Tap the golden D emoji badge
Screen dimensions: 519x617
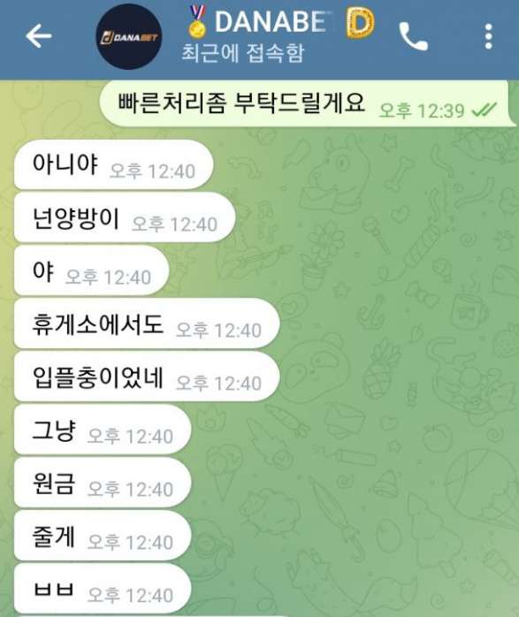coord(360,23)
